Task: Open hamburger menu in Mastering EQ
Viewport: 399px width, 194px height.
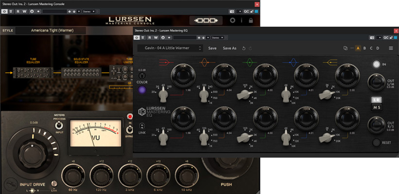Action: click(391, 48)
